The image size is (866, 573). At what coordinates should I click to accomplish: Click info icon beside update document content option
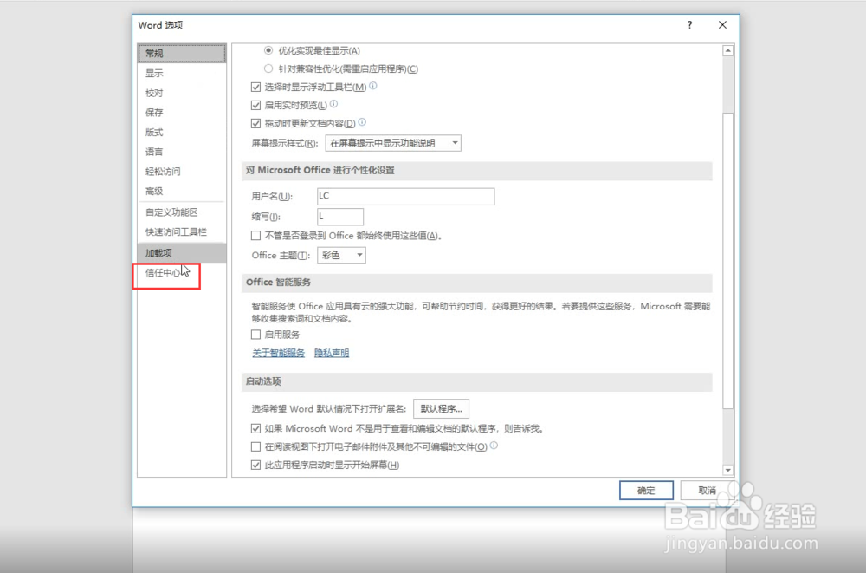pyautogui.click(x=362, y=122)
